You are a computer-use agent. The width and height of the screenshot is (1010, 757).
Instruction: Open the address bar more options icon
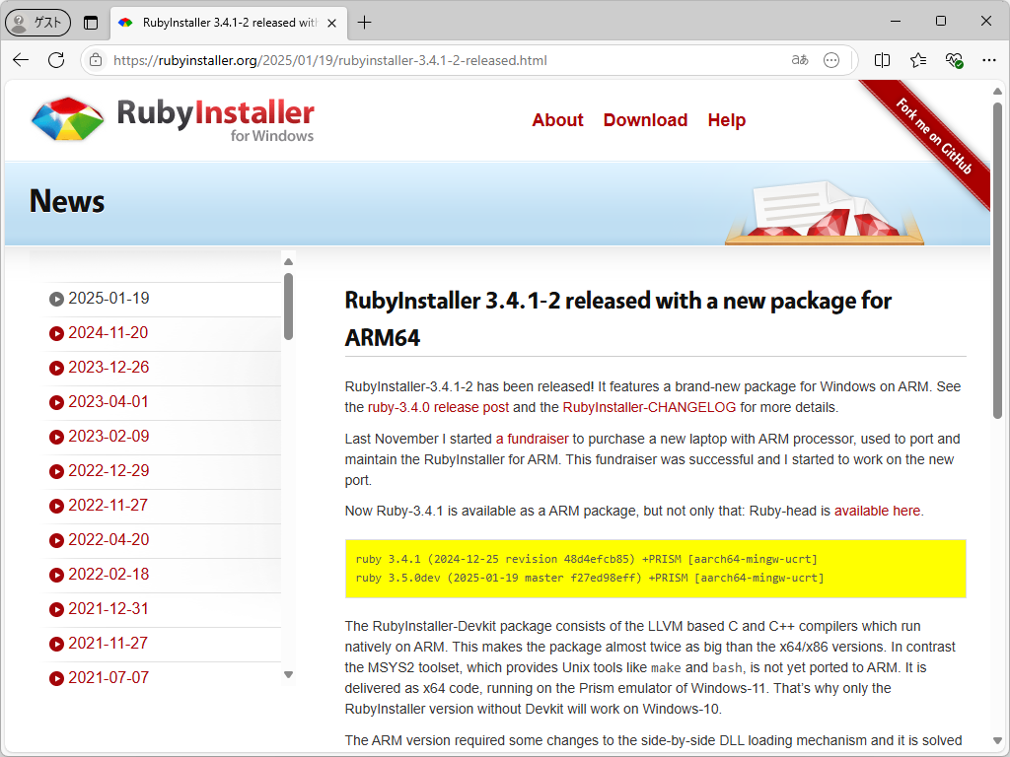(831, 60)
